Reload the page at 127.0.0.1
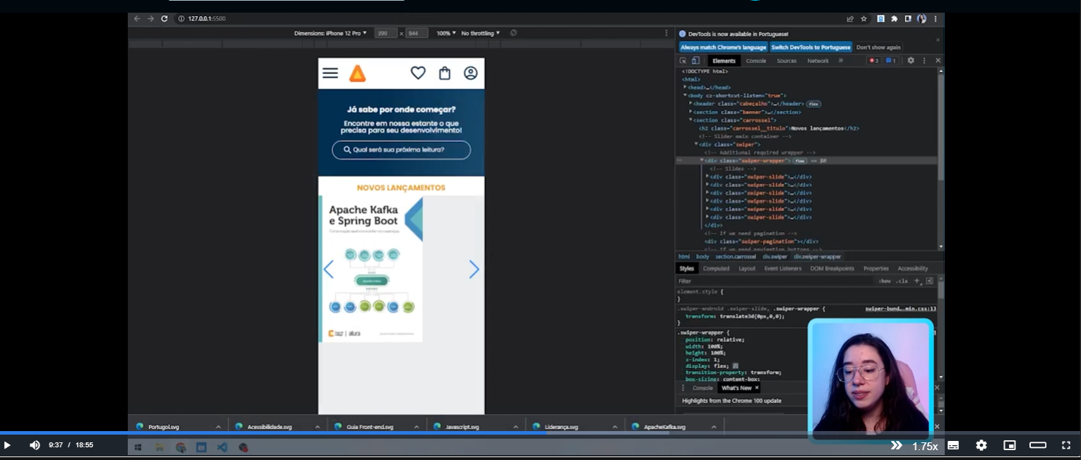1081x460 pixels. pos(165,18)
